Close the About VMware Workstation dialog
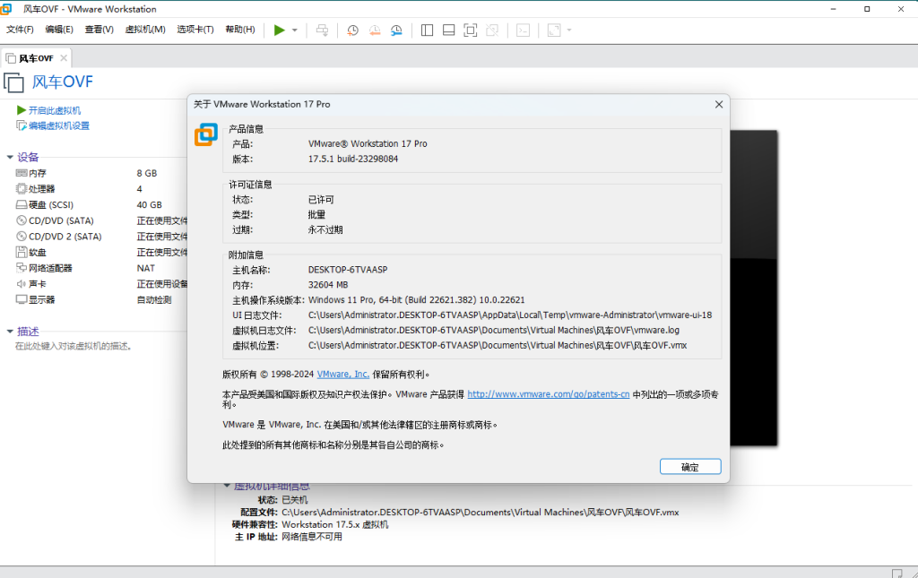918x578 pixels. tap(719, 104)
